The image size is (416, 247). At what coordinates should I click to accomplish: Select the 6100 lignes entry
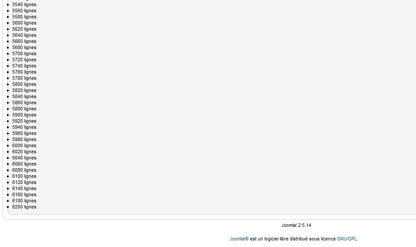[x=24, y=176]
